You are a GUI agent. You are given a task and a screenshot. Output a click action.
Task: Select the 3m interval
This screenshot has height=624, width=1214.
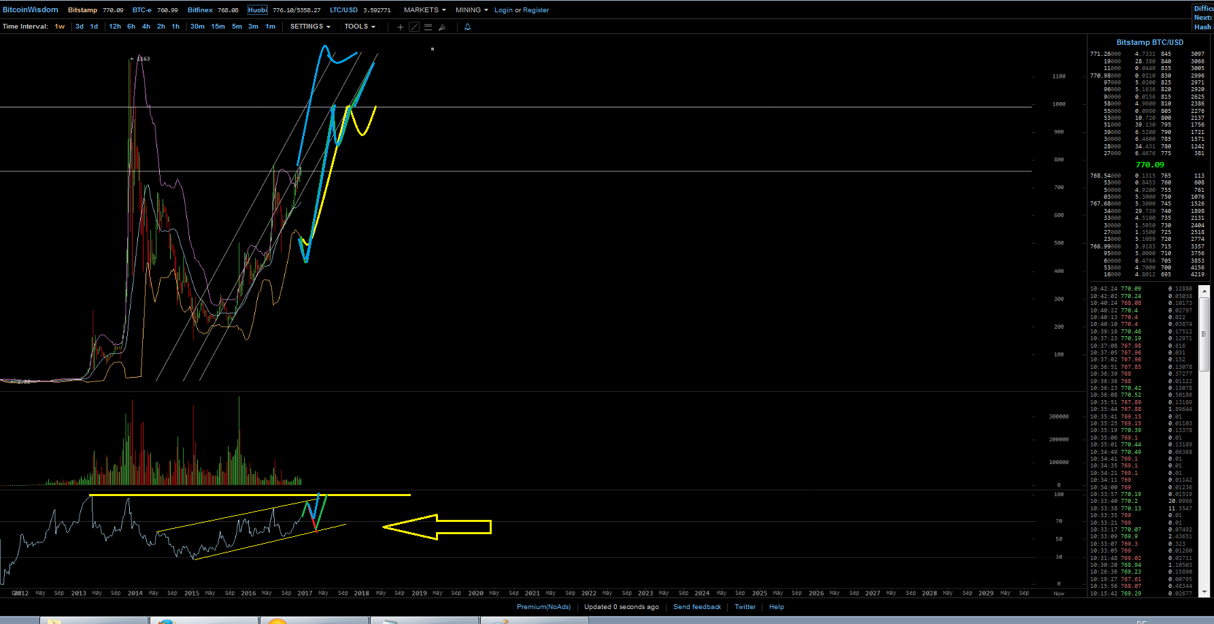pos(253,27)
